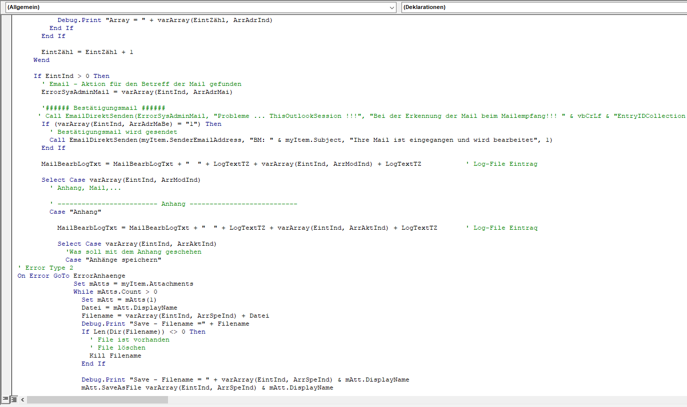
Task: Click the ' Error Type 2 comment line
Action: (x=45, y=268)
